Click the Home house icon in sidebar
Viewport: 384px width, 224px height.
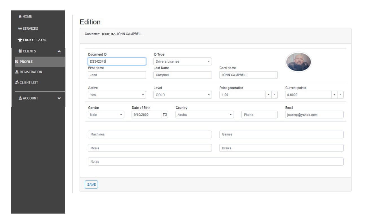tap(20, 17)
